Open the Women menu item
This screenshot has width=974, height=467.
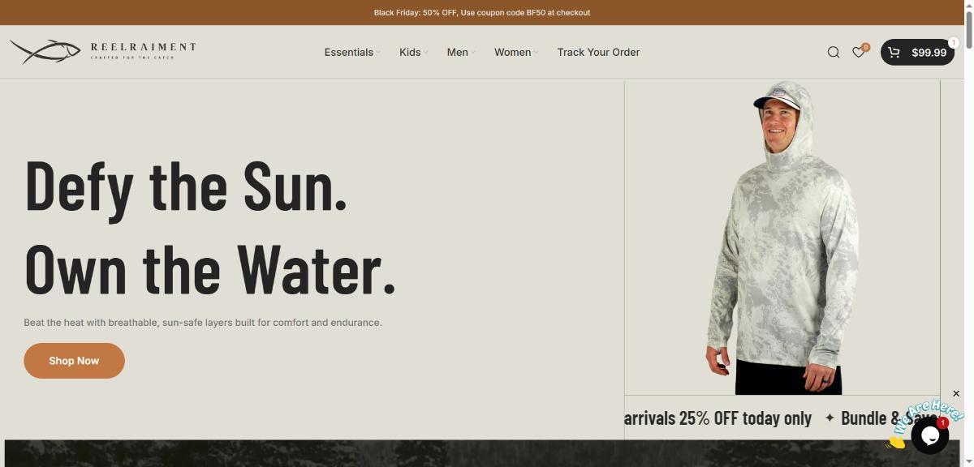(x=512, y=52)
